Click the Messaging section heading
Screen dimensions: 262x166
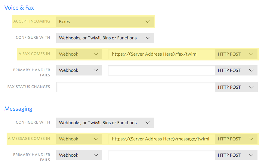[18, 109]
